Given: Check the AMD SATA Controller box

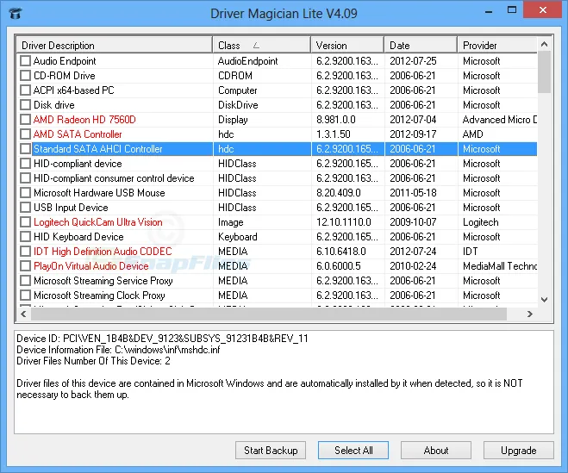Looking at the screenshot, I should (25, 134).
